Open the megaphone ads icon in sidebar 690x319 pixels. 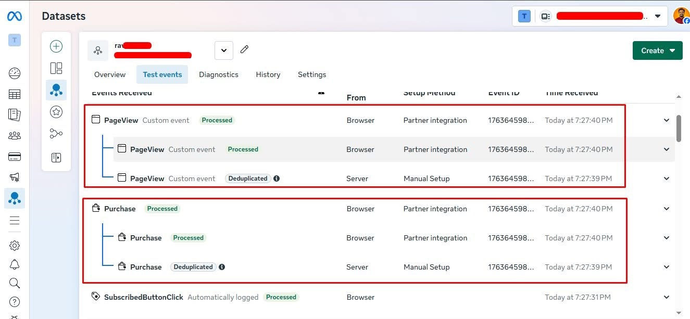[15, 177]
